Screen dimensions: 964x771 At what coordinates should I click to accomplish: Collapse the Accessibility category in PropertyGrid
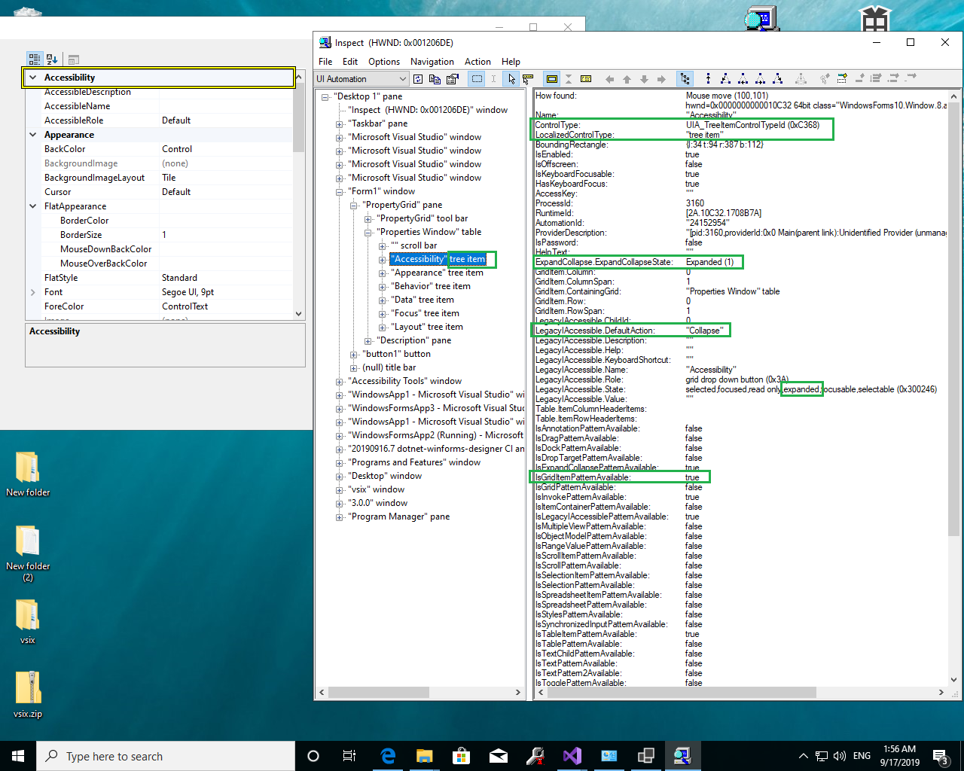click(x=33, y=77)
